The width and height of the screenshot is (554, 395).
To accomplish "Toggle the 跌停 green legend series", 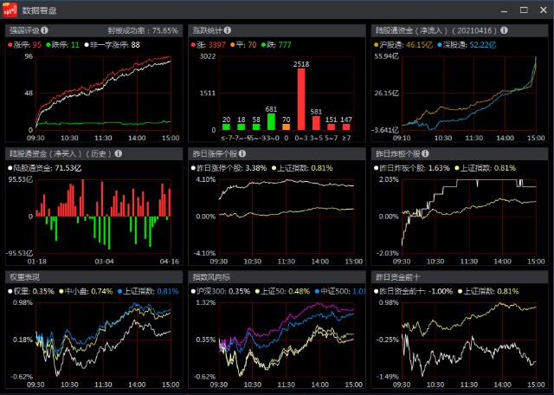I will 50,43.
